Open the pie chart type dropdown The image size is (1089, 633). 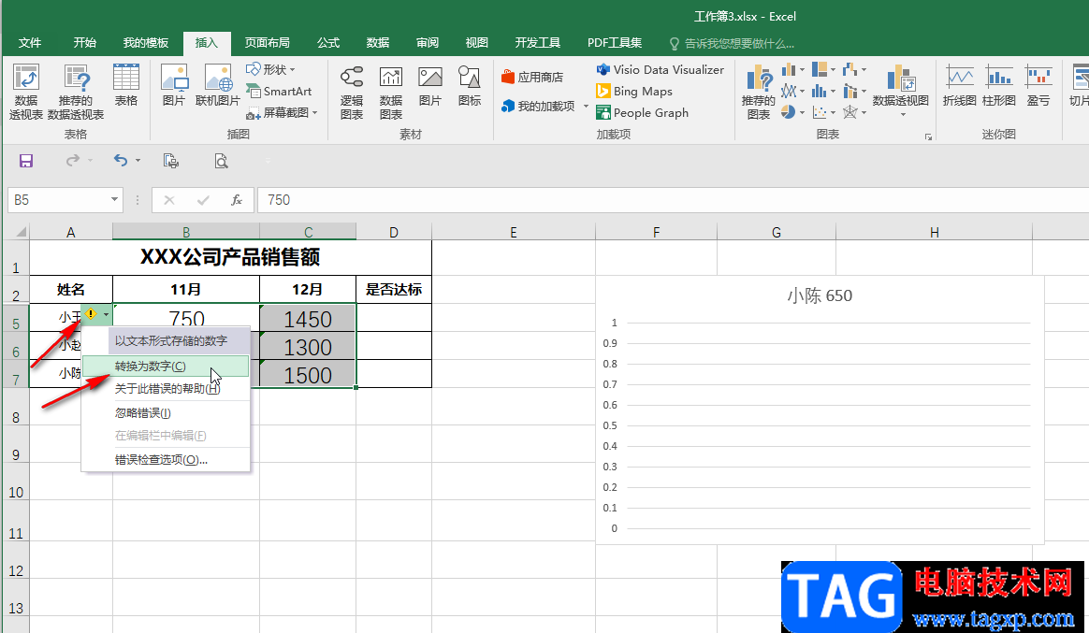(793, 112)
